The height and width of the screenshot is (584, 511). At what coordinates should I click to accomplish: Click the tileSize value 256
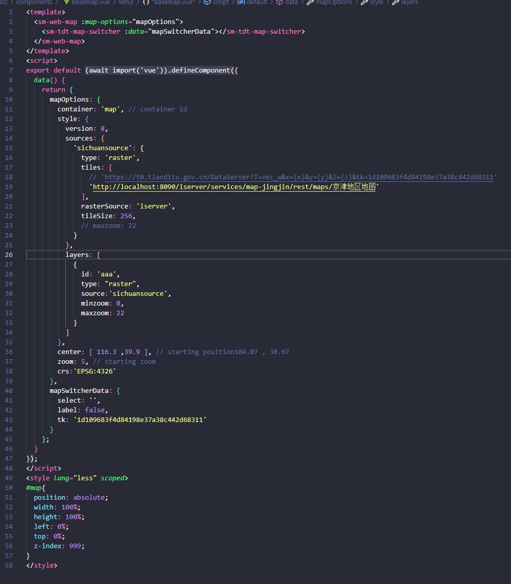(126, 216)
